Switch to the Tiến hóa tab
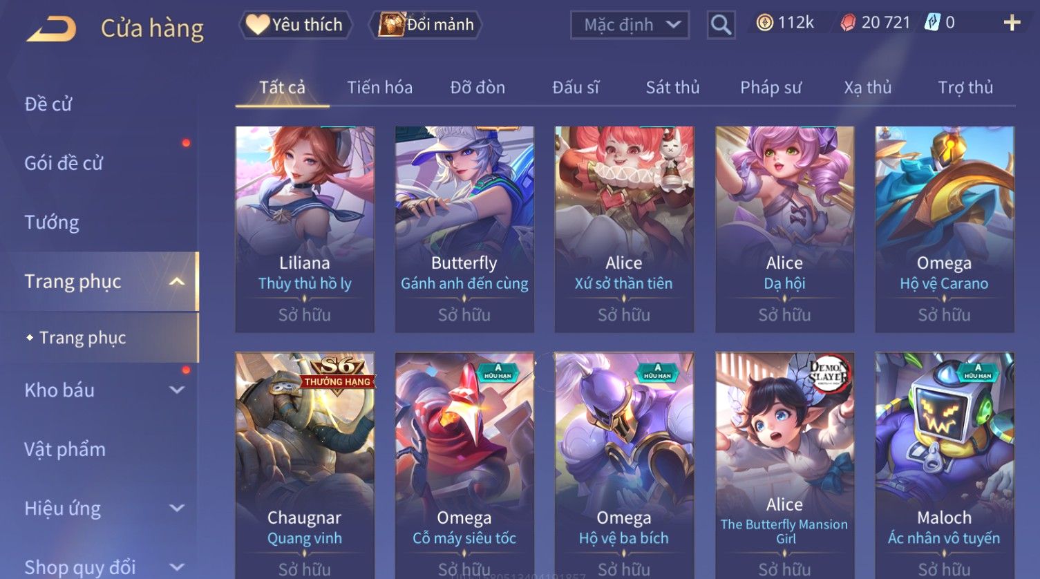 tap(379, 88)
